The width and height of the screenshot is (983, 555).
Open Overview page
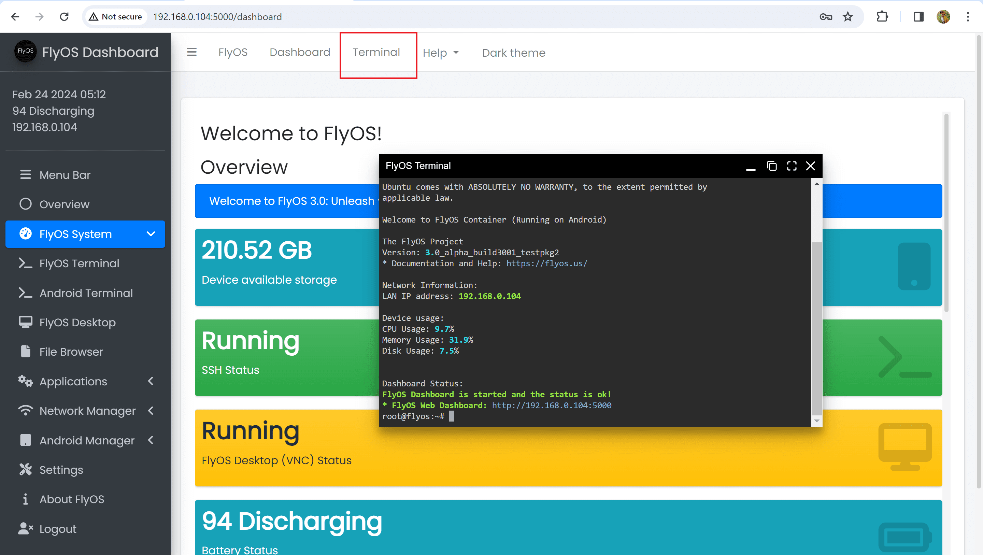[x=65, y=204]
